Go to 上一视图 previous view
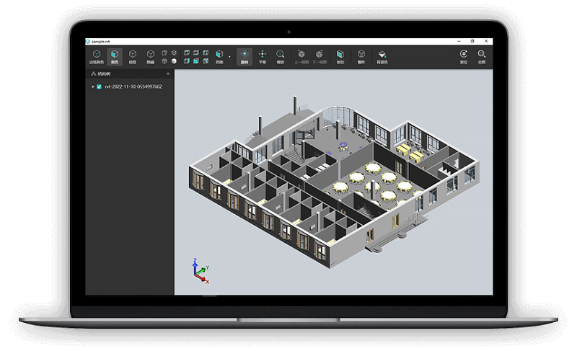The image size is (577, 351). 301,57
